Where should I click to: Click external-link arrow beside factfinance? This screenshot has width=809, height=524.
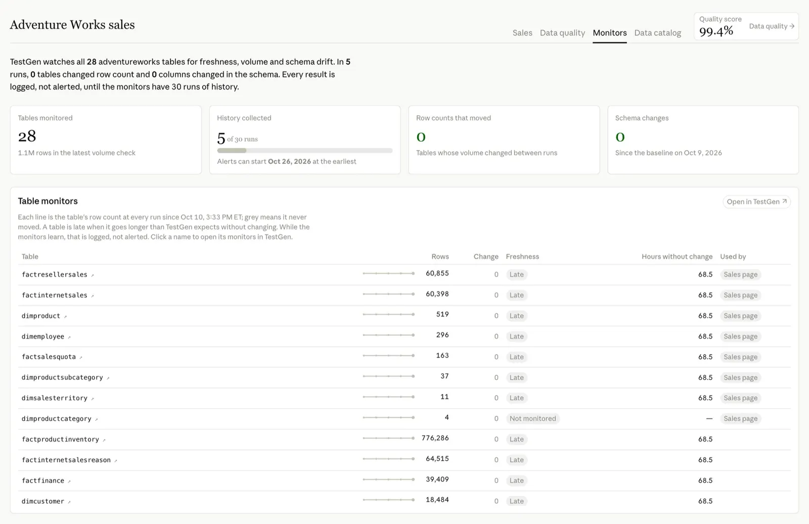pyautogui.click(x=69, y=482)
